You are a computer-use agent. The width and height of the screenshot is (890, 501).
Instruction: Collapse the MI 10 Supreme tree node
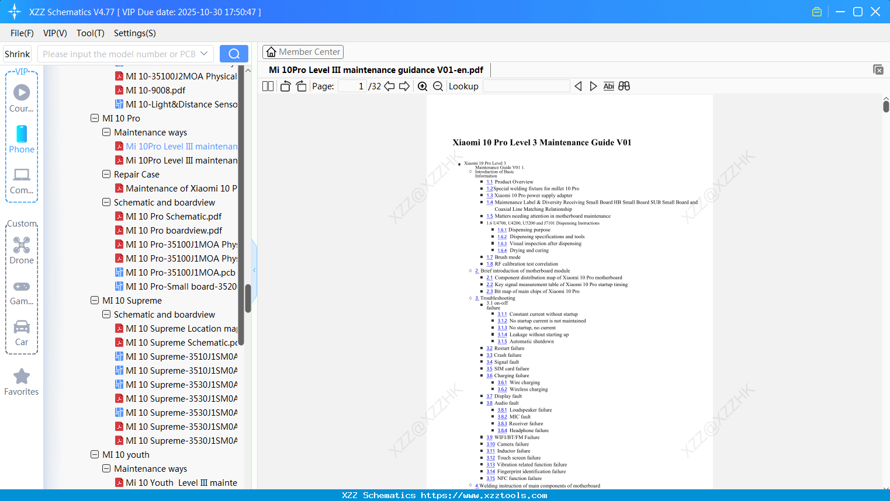[x=95, y=300]
